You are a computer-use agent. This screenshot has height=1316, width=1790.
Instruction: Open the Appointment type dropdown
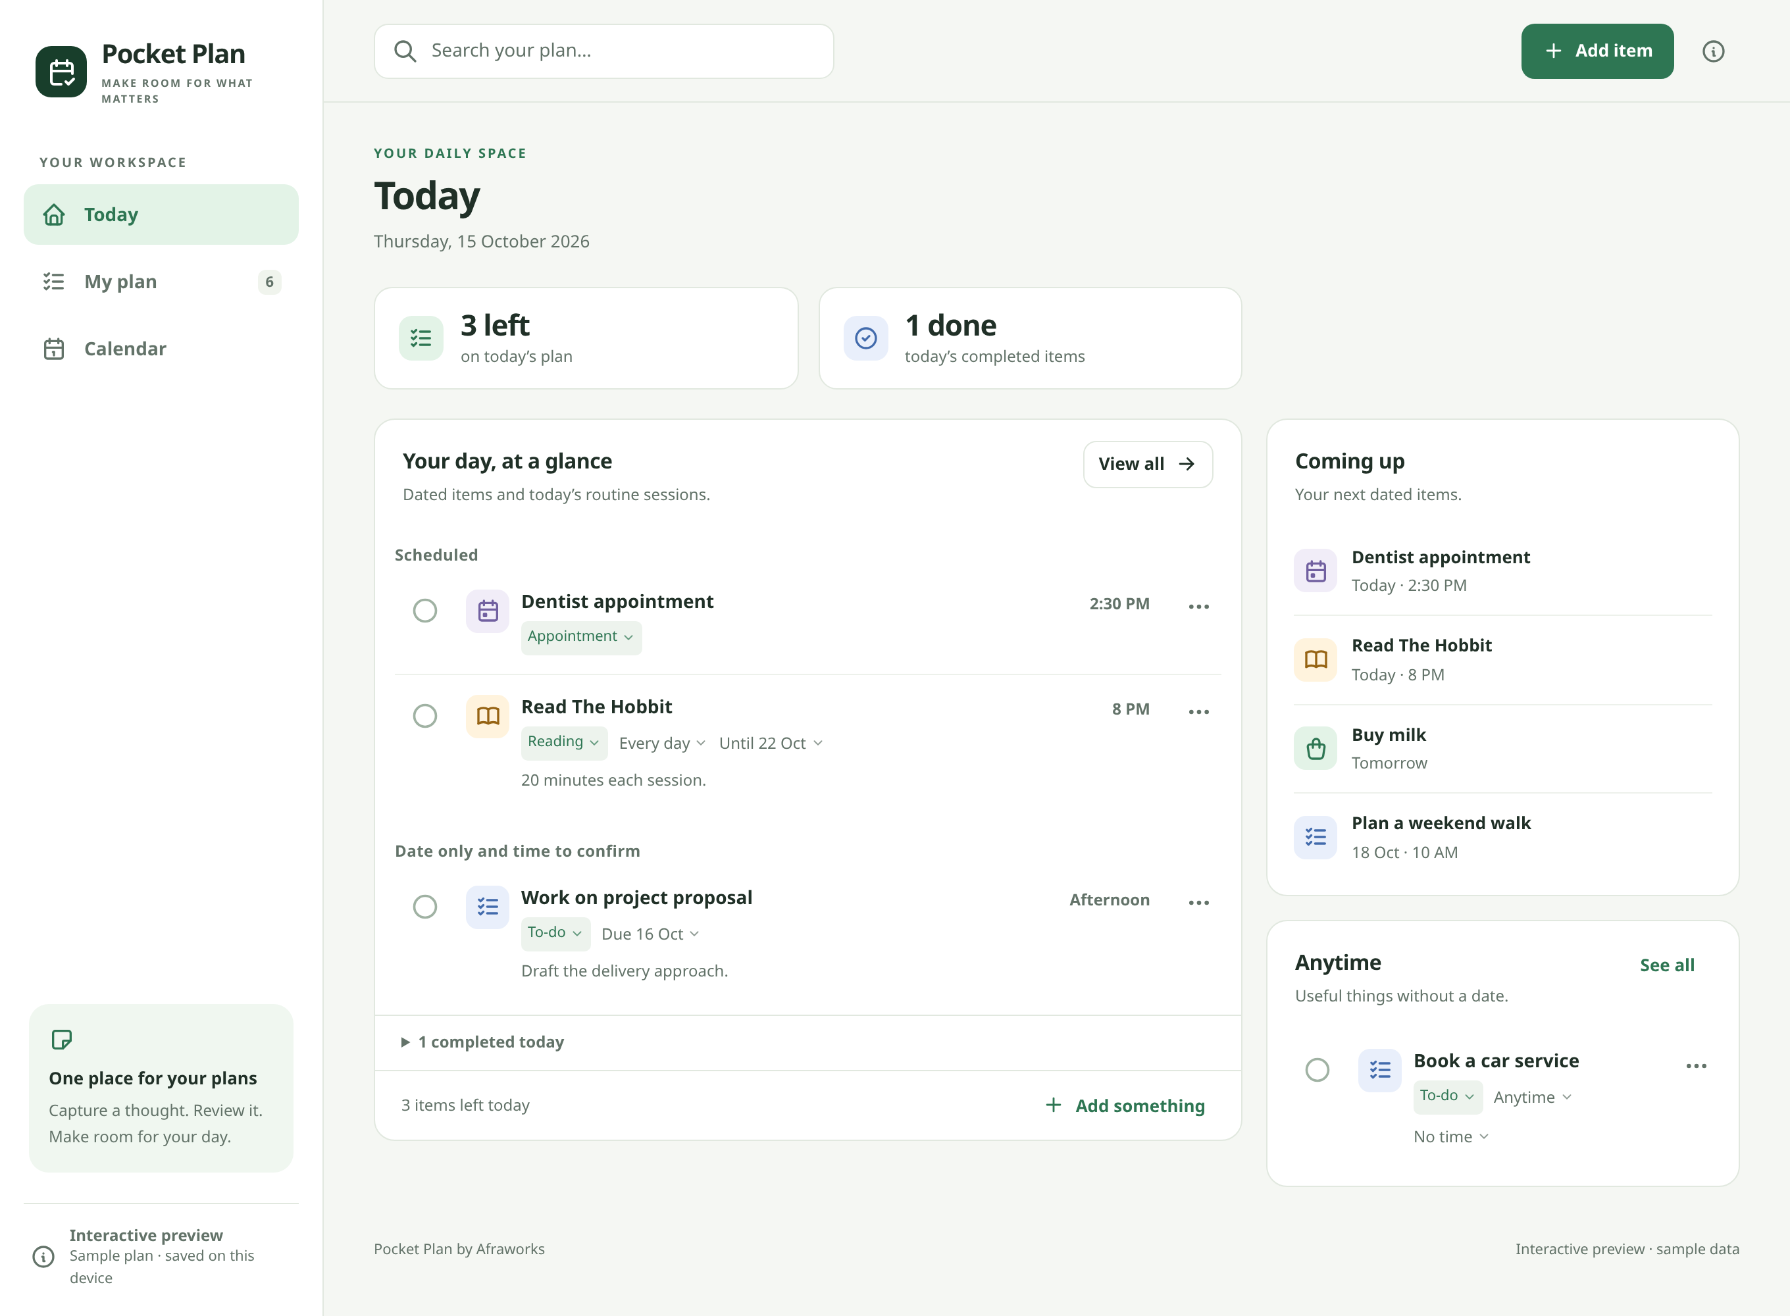point(580,638)
